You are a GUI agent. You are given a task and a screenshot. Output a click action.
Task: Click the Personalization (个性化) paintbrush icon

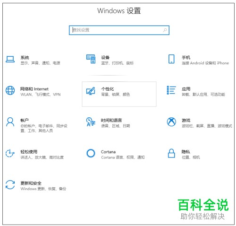point(91,91)
